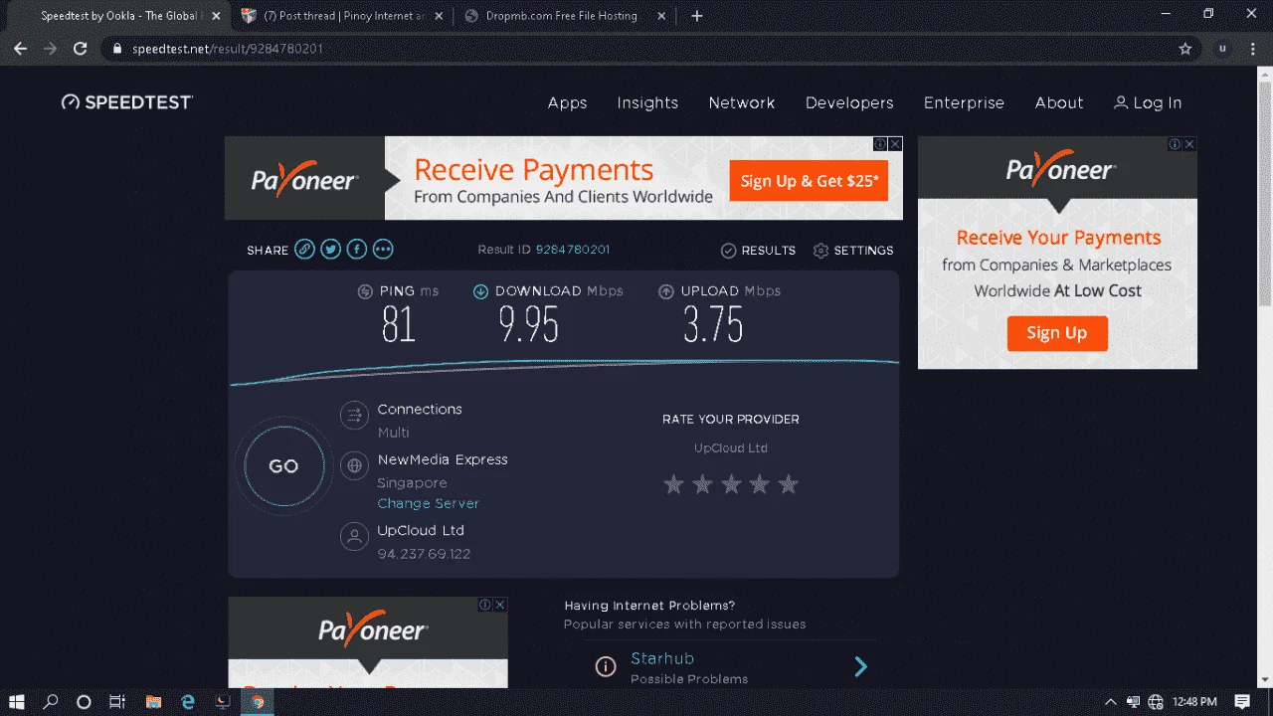Image resolution: width=1273 pixels, height=716 pixels.
Task: Open the Developers menu
Action: (849, 102)
